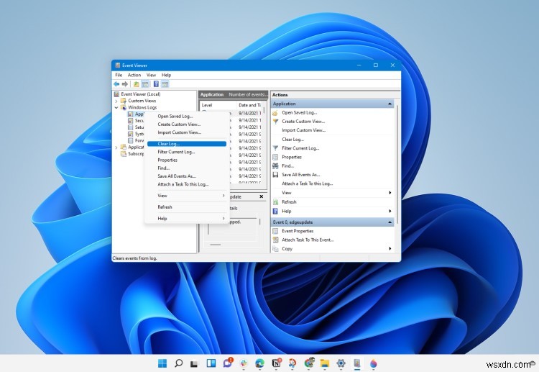Click Filter Current Log funnel icon in Actions
This screenshot has width=539, height=372.
(x=275, y=148)
